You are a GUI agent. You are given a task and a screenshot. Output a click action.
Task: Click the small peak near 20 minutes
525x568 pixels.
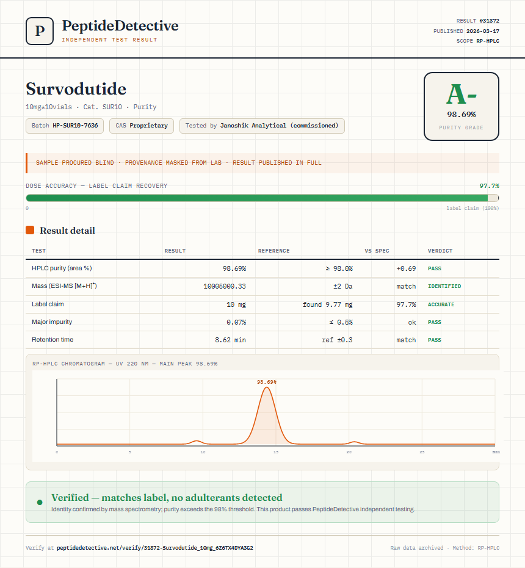354,443
